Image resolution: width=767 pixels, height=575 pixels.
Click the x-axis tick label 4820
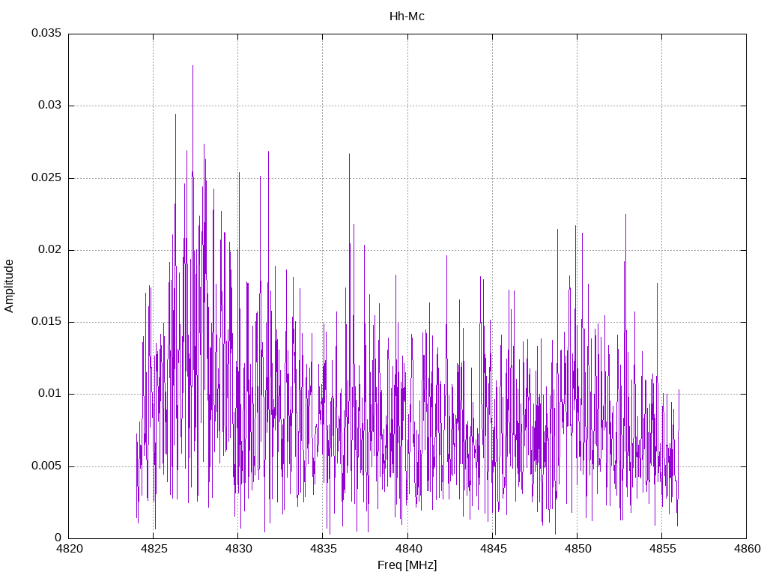[x=69, y=549]
